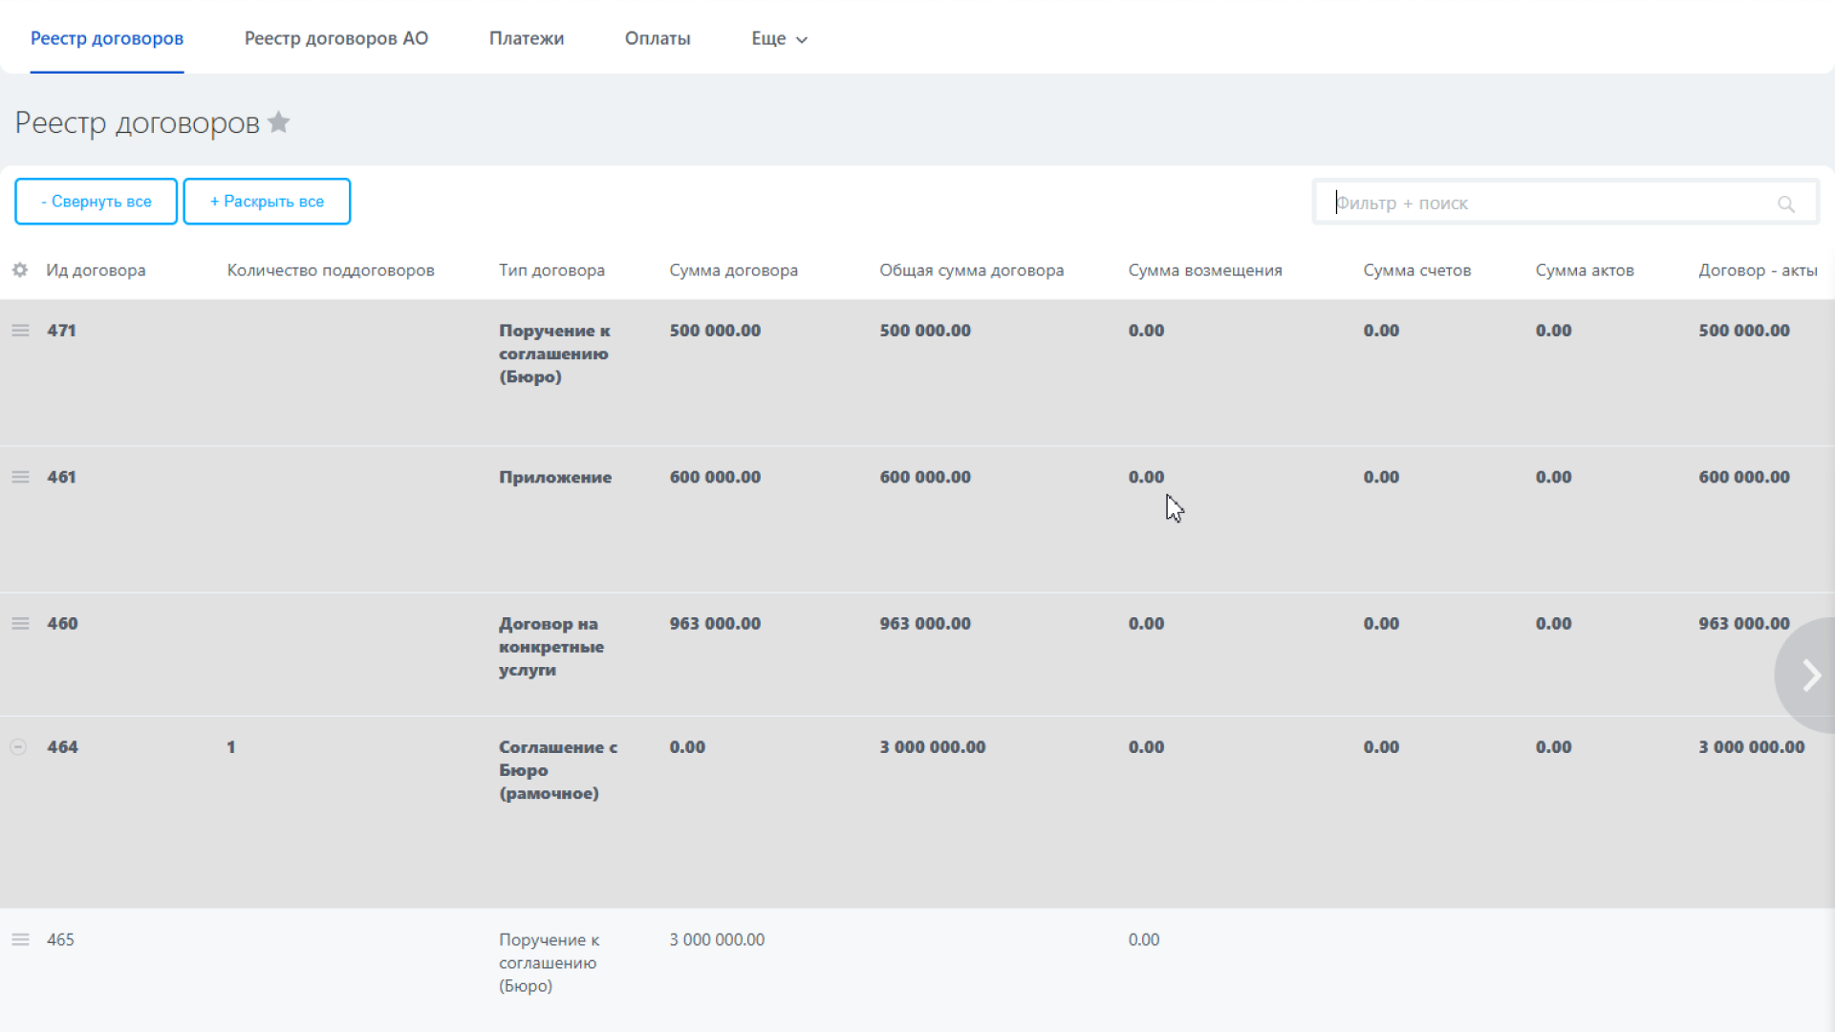Image resolution: width=1835 pixels, height=1032 pixels.
Task: Click the Общая сумма договора header
Action: pos(971,270)
